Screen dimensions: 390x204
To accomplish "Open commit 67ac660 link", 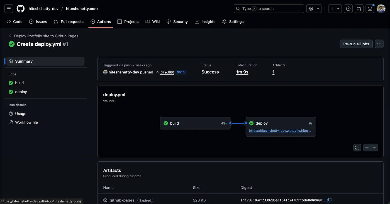I will [167, 72].
